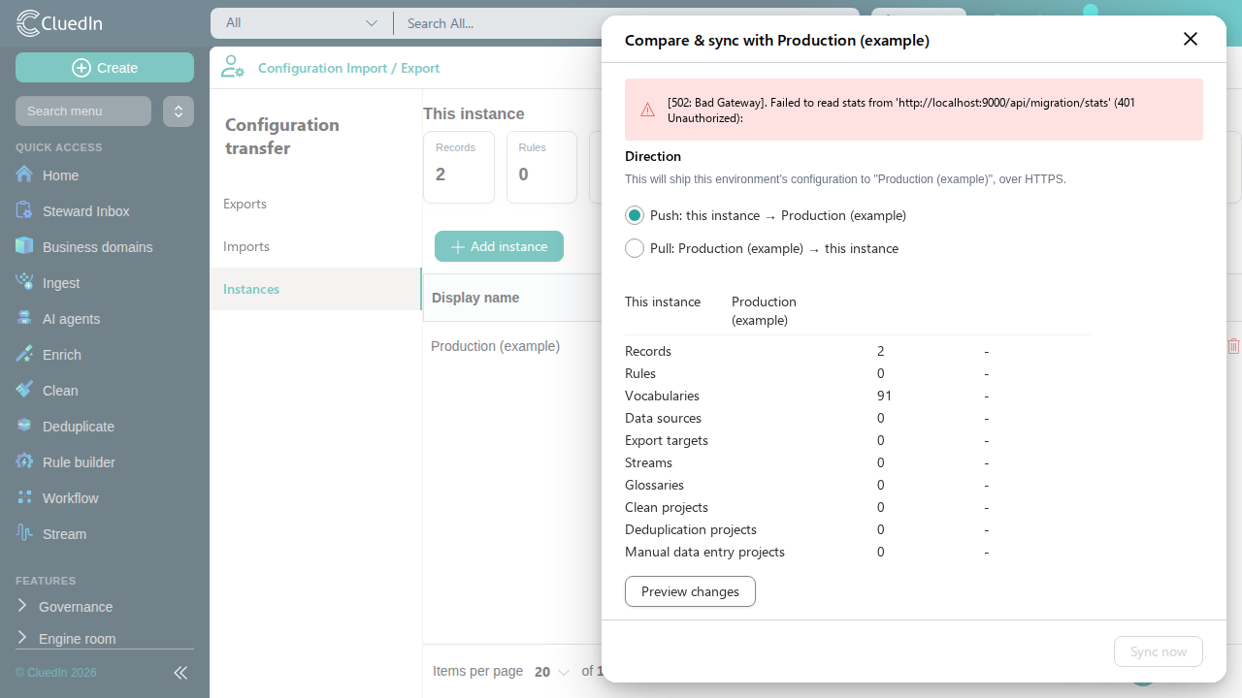Select Push: this instance to Production
This screenshot has width=1242, height=698.
(x=635, y=215)
